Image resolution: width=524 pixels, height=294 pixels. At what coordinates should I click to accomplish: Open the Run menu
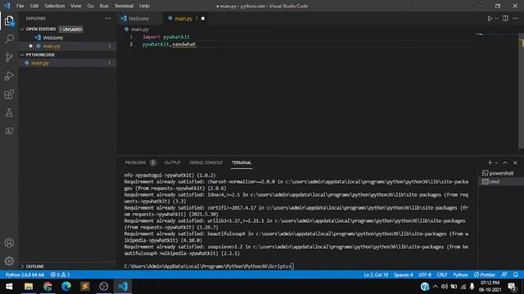coord(104,6)
